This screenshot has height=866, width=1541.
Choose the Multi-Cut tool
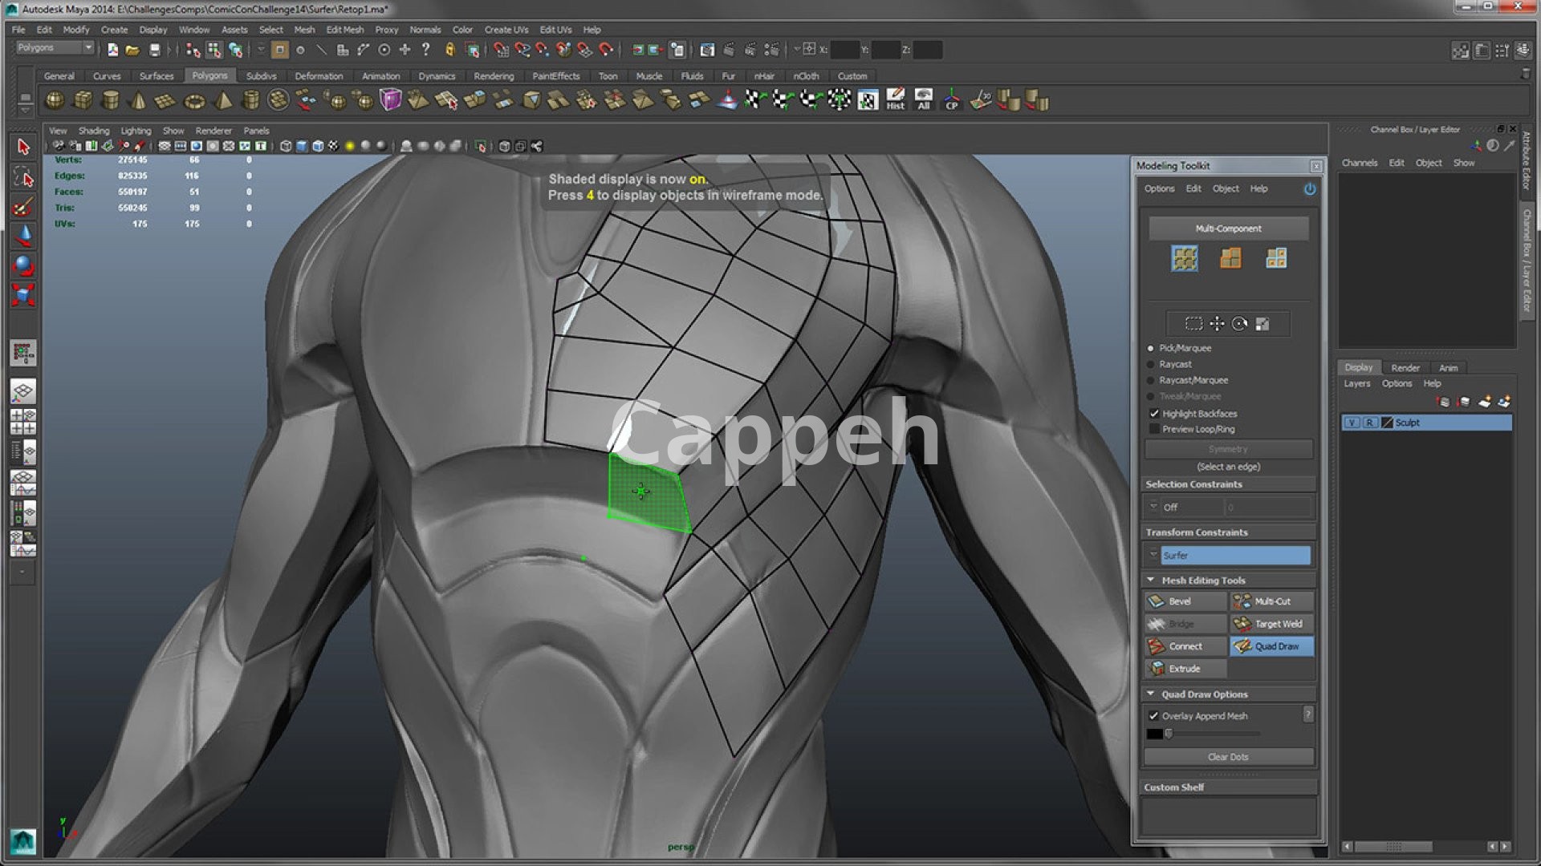click(1271, 601)
